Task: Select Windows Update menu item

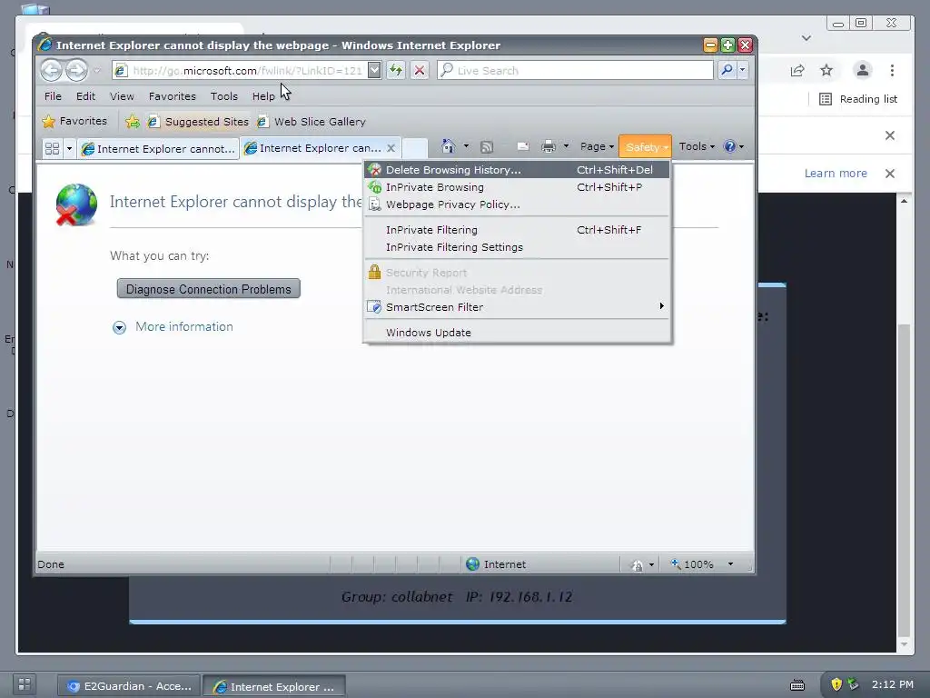Action: point(517,333)
